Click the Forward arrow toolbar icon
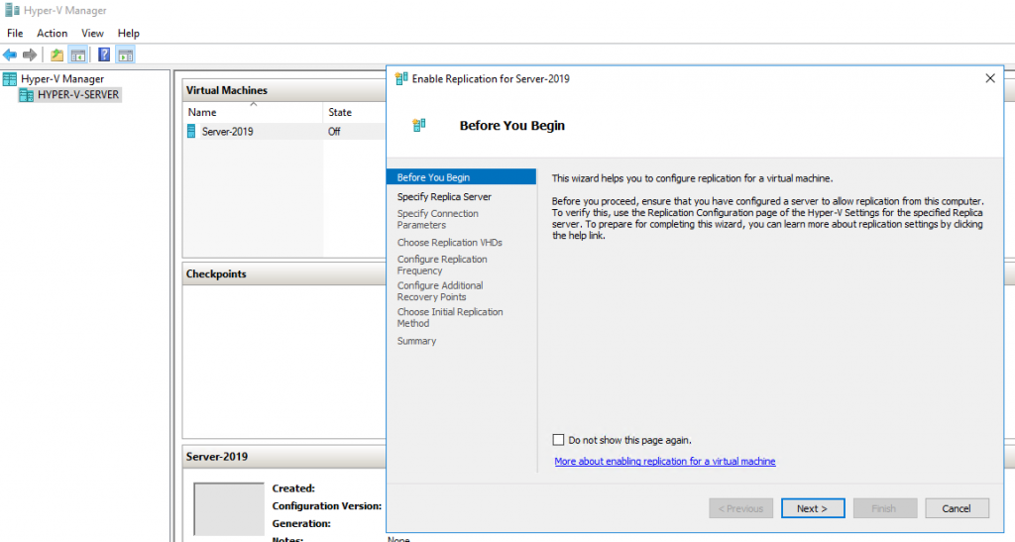The height and width of the screenshot is (542, 1015). (30, 54)
